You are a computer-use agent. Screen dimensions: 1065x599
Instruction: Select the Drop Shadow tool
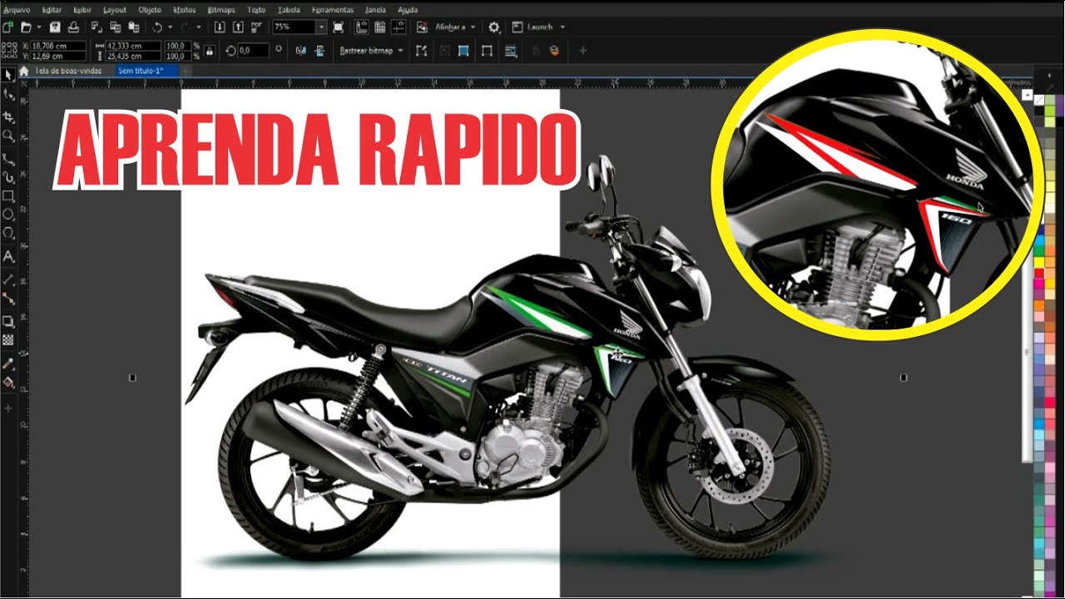[x=8, y=320]
